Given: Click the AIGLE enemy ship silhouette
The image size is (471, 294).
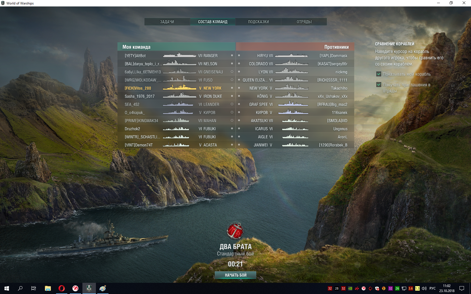Looking at the screenshot, I should [x=295, y=136].
